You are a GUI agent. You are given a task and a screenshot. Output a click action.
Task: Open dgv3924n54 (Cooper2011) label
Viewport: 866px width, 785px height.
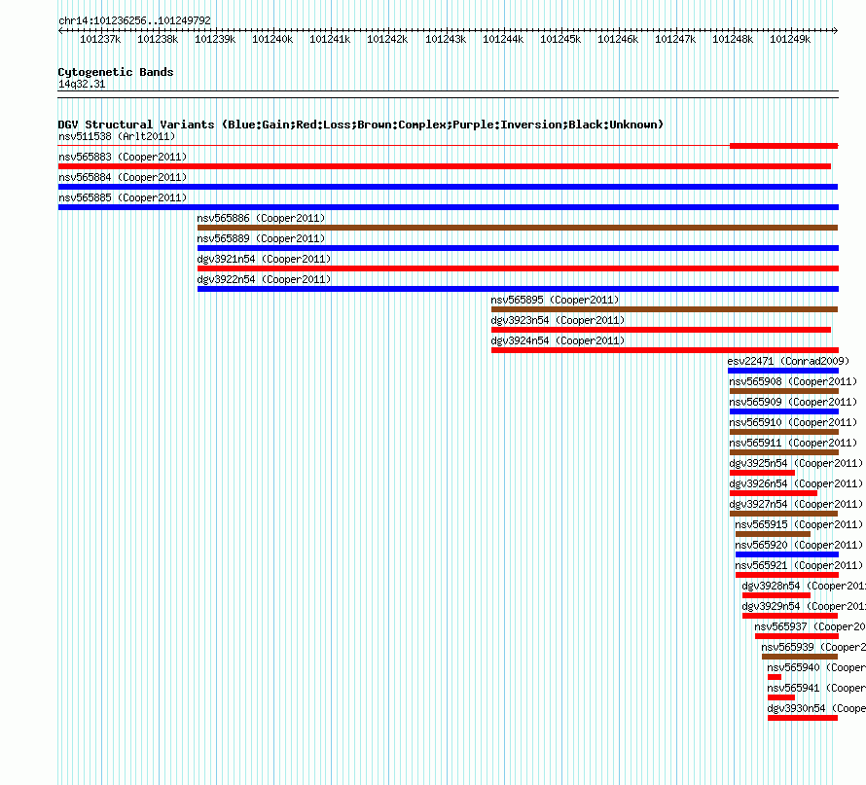[x=558, y=340]
